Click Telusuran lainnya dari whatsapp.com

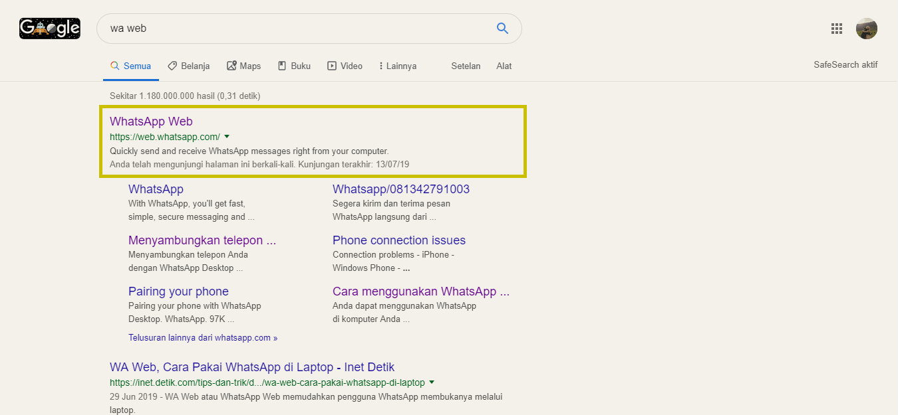point(203,338)
